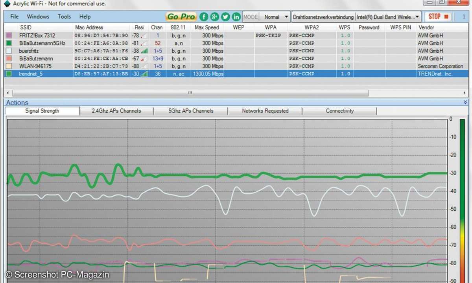Open the Intel Dual Band wireless adapter dropdown
The width and height of the screenshot is (472, 283).
click(388, 17)
